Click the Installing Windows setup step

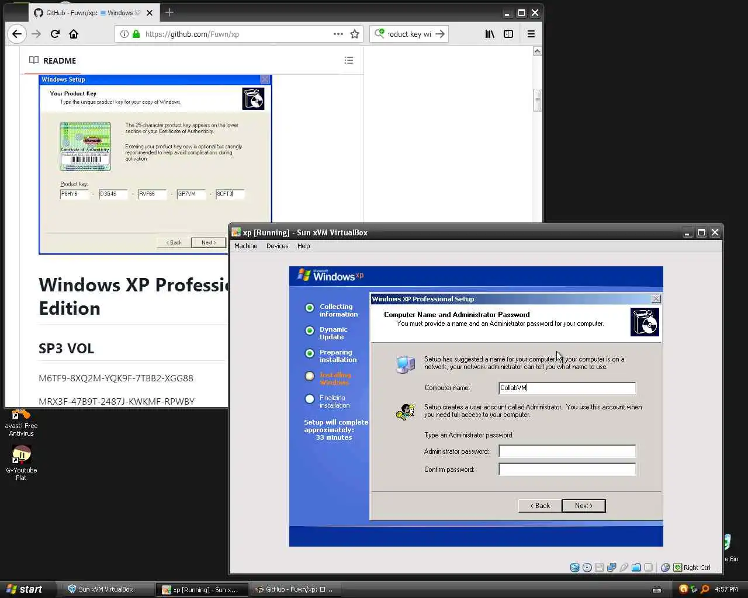point(327,378)
